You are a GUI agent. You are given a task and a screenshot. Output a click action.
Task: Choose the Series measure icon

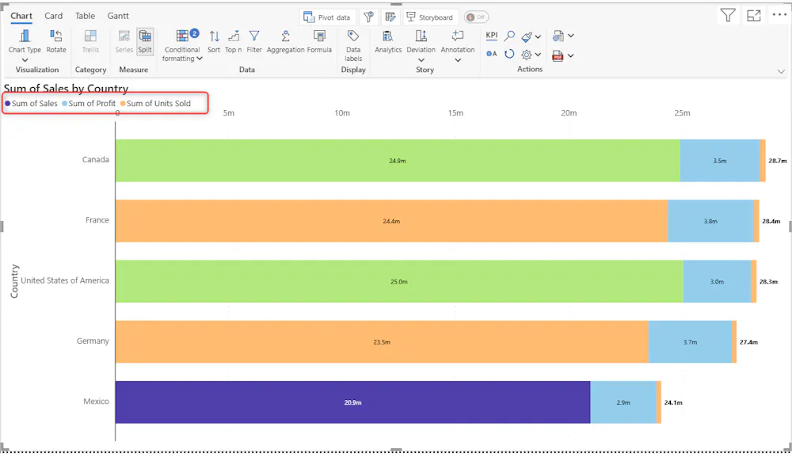click(124, 36)
